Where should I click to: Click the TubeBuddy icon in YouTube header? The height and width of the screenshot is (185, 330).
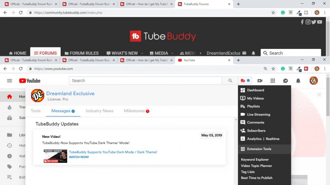tap(243, 81)
